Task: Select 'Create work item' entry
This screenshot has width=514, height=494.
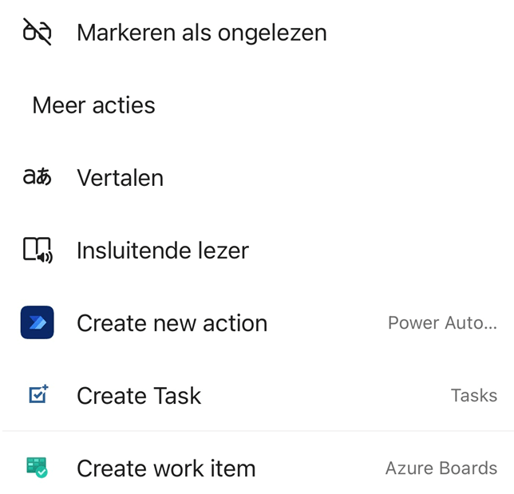Action: pos(166,468)
